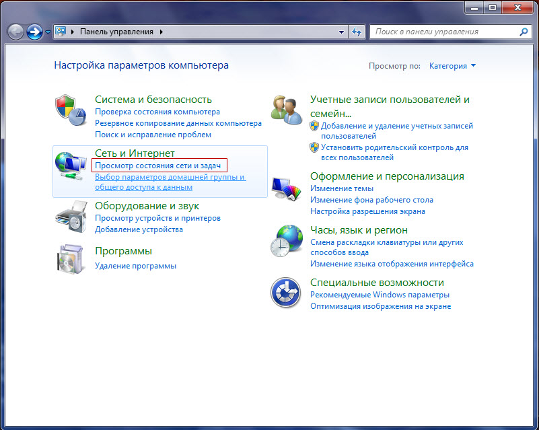Click Изменение языка отображения интерфейса
This screenshot has width=539, height=430.
point(392,264)
